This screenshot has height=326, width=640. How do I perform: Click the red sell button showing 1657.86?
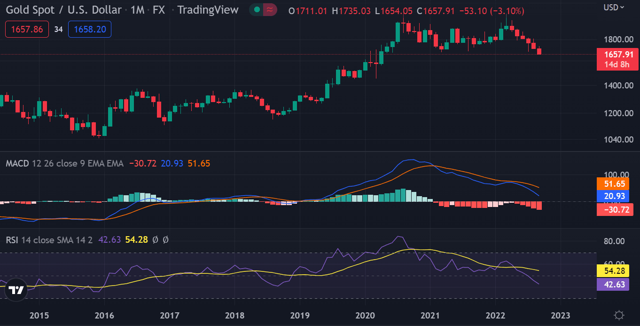[26, 29]
